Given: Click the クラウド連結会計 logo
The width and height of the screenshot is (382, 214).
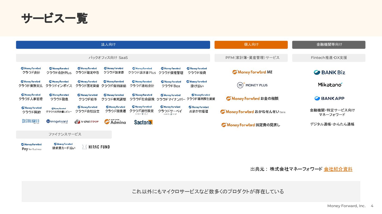Looking at the screenshot, I should coord(142,84).
